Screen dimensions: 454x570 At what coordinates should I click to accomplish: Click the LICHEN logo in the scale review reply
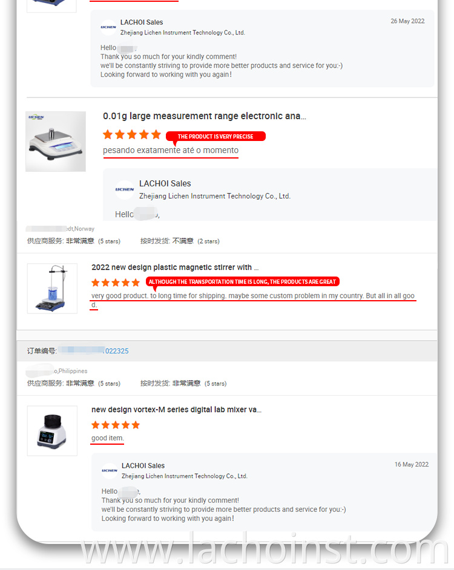tap(125, 189)
